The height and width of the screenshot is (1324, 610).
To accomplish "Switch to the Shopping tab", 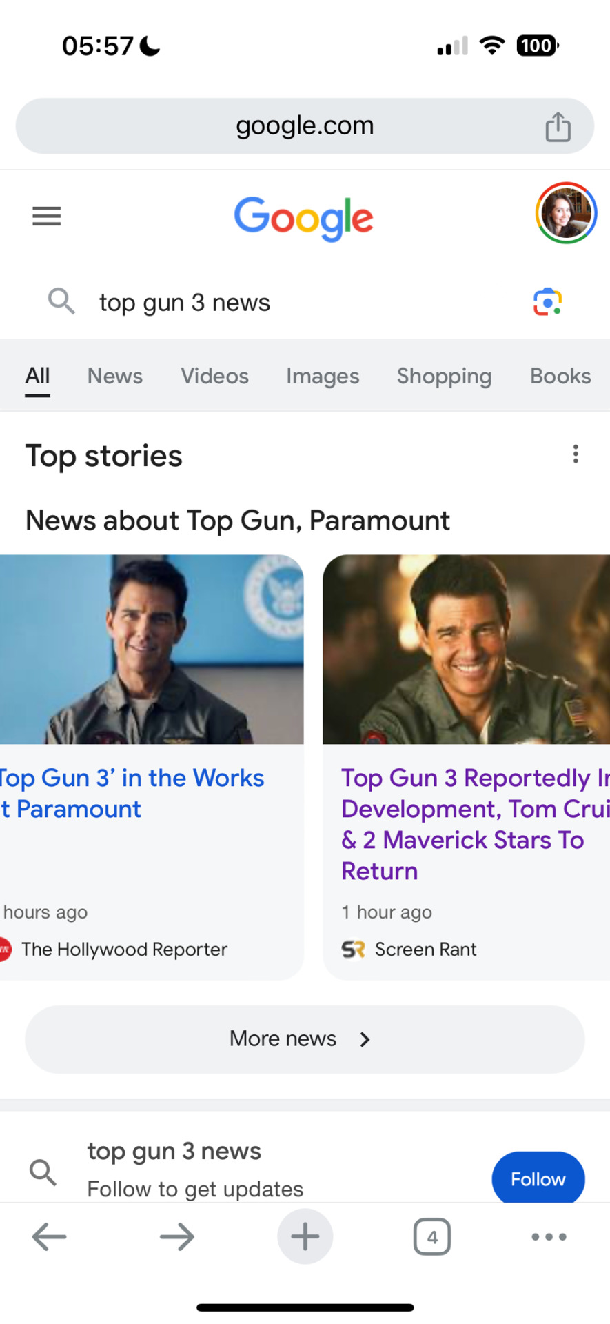I will [444, 376].
